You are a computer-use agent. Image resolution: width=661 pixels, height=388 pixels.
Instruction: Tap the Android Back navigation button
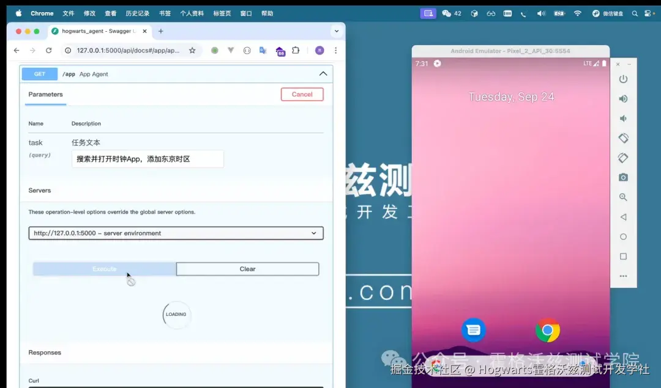point(623,217)
